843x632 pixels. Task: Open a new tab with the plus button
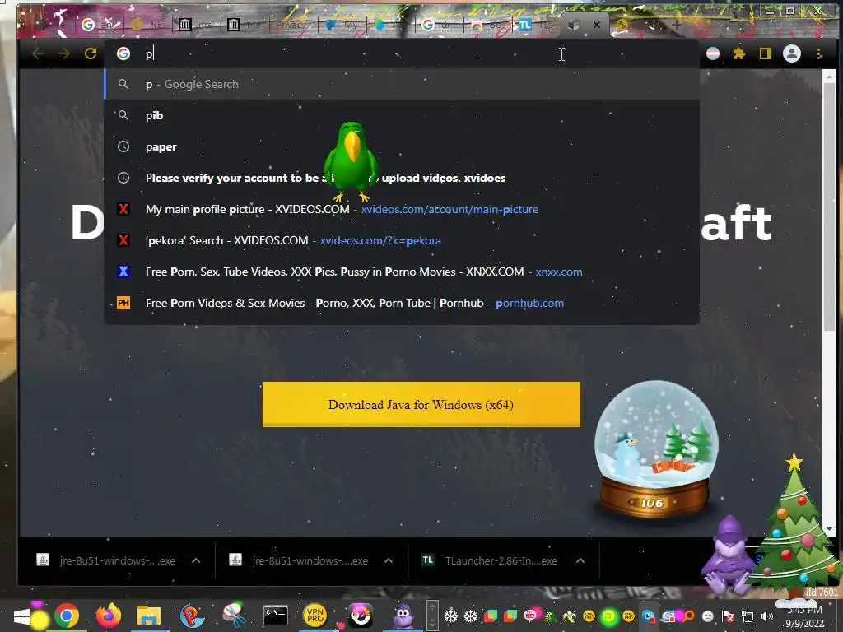pyautogui.click(x=677, y=25)
